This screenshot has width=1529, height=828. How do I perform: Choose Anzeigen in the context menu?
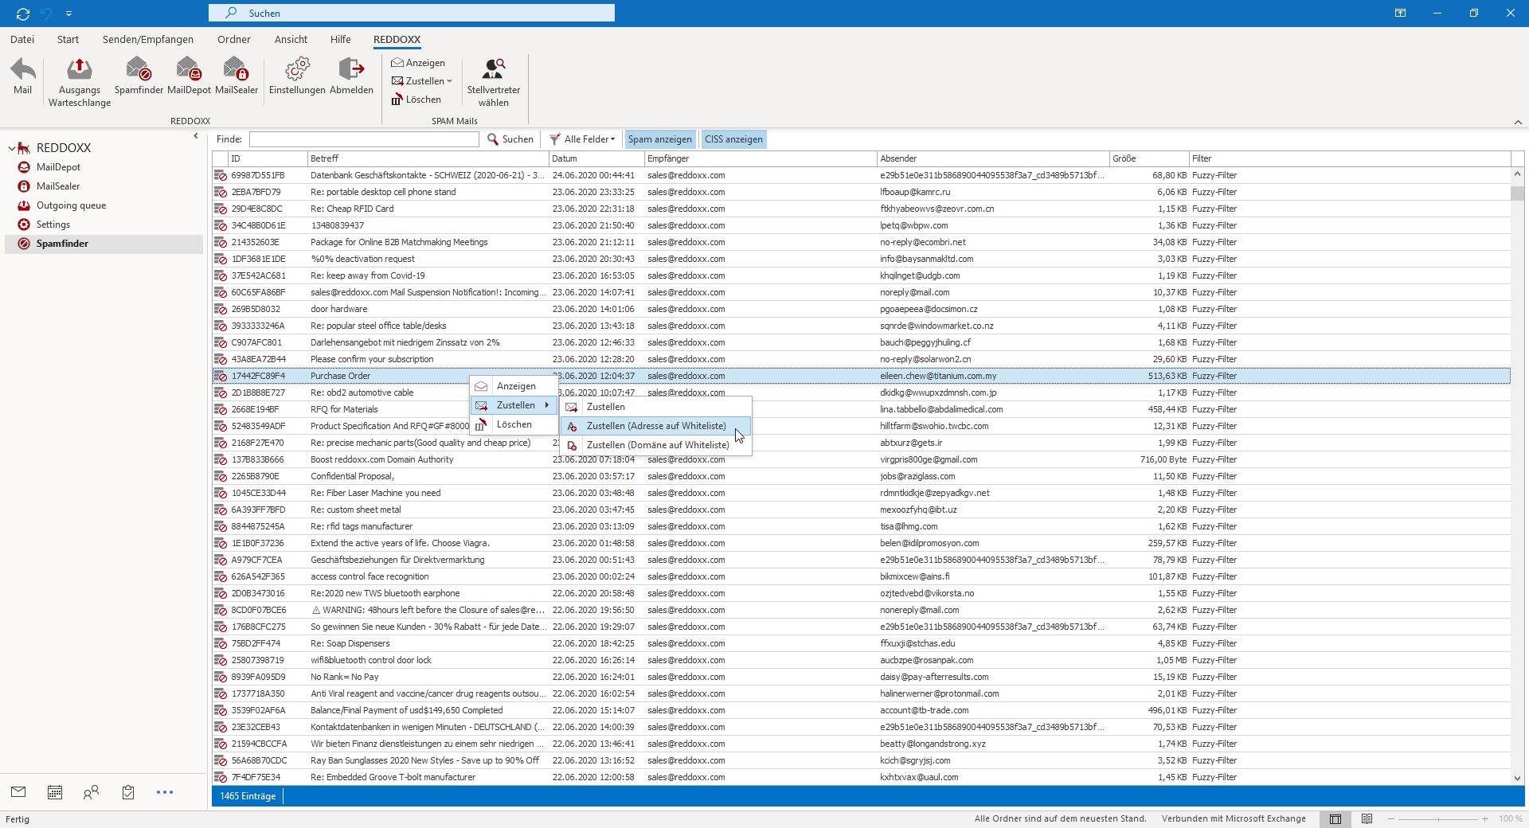[514, 386]
